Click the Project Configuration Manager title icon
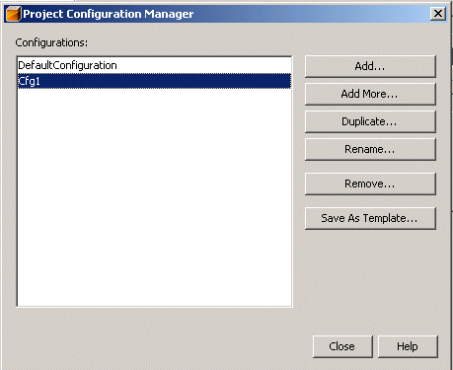 coord(13,14)
